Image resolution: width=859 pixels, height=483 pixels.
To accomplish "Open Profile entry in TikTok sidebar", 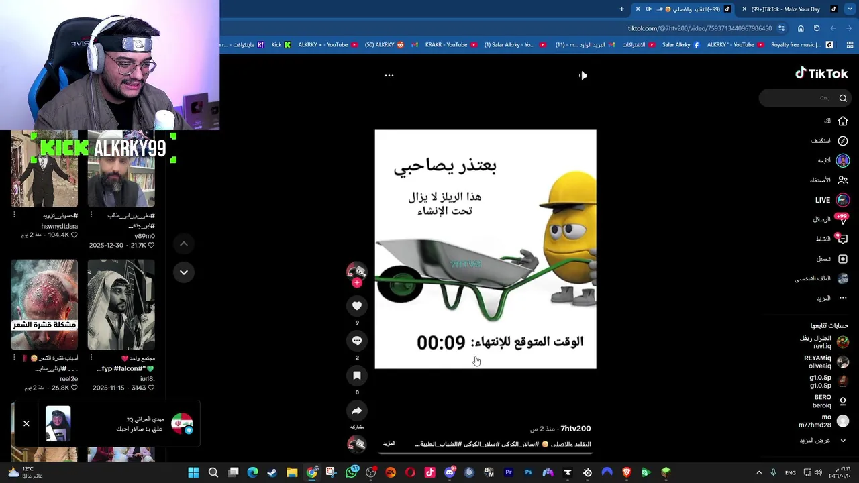I will pos(822,278).
